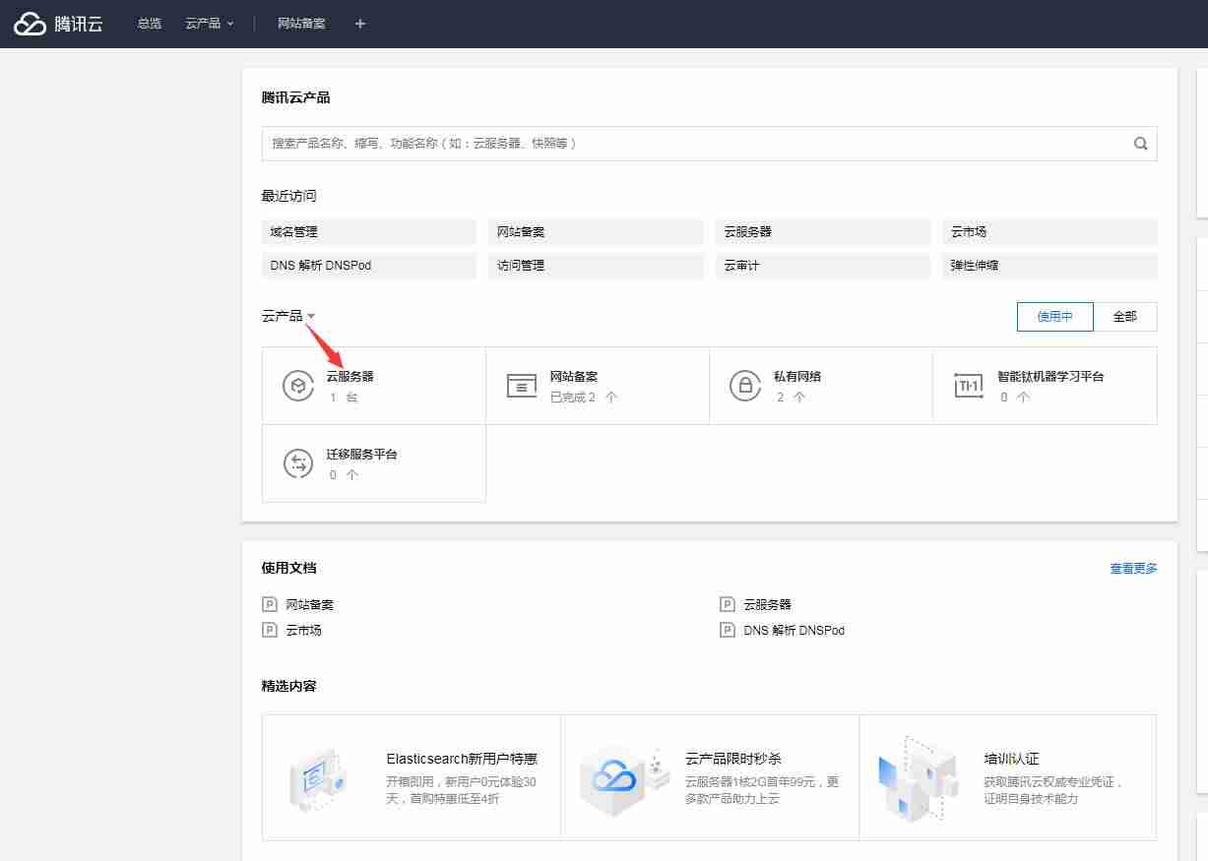
Task: Click document icon beside 网站备案 doc
Action: [270, 604]
